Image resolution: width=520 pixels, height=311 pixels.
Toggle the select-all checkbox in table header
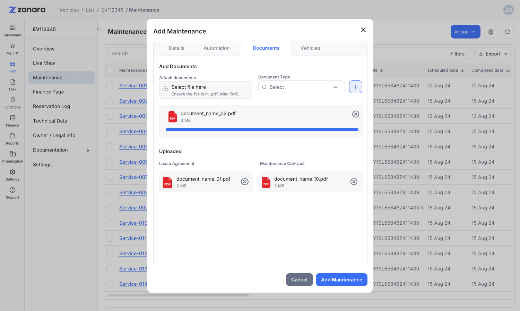click(x=110, y=70)
